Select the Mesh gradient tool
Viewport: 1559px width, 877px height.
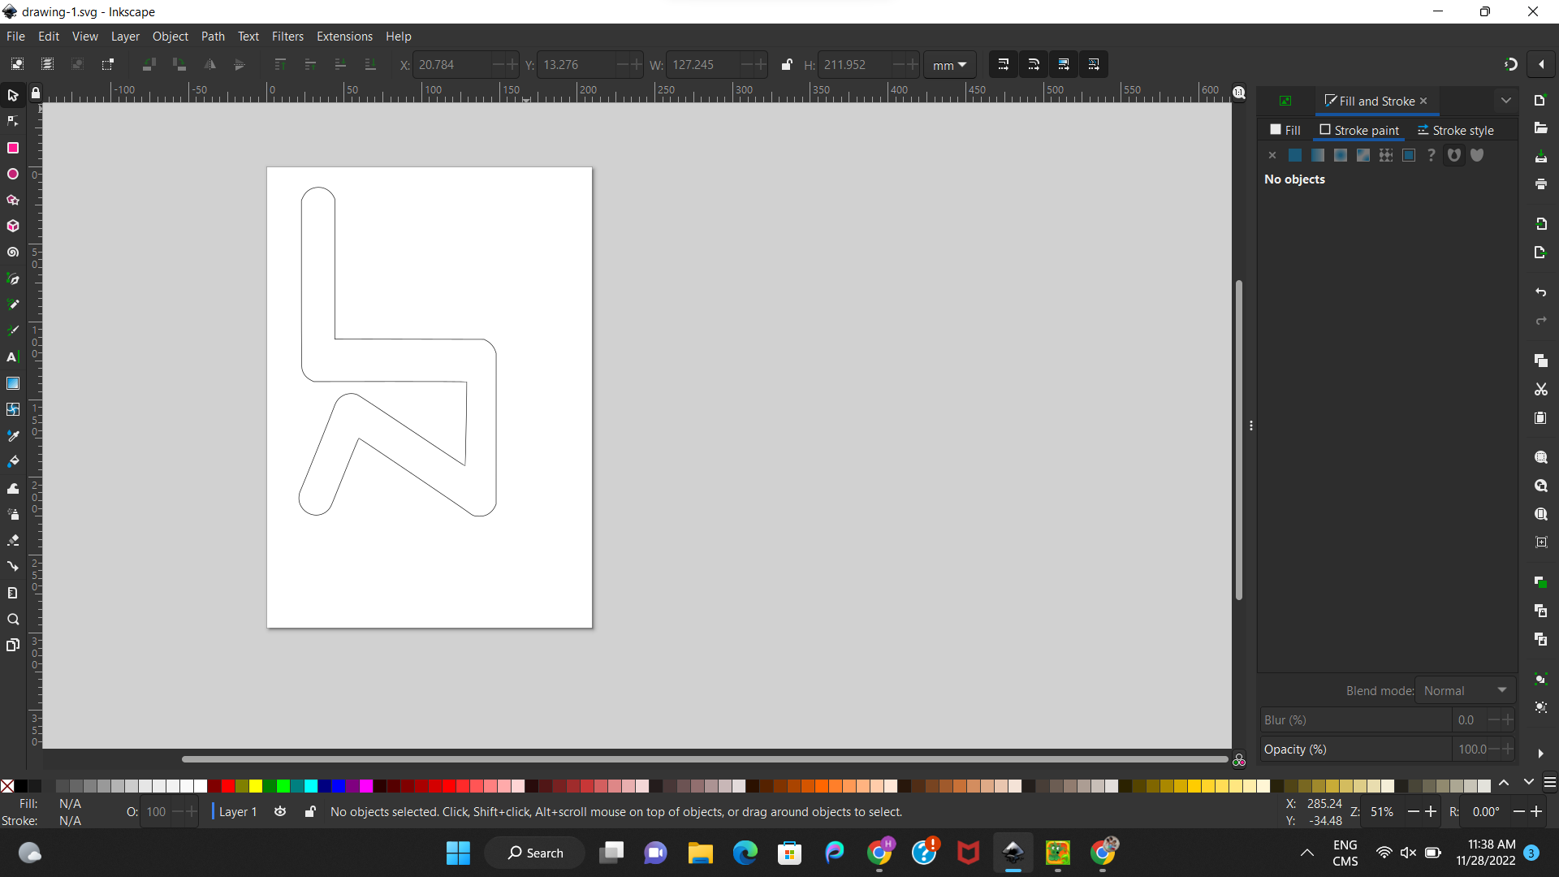coord(13,409)
